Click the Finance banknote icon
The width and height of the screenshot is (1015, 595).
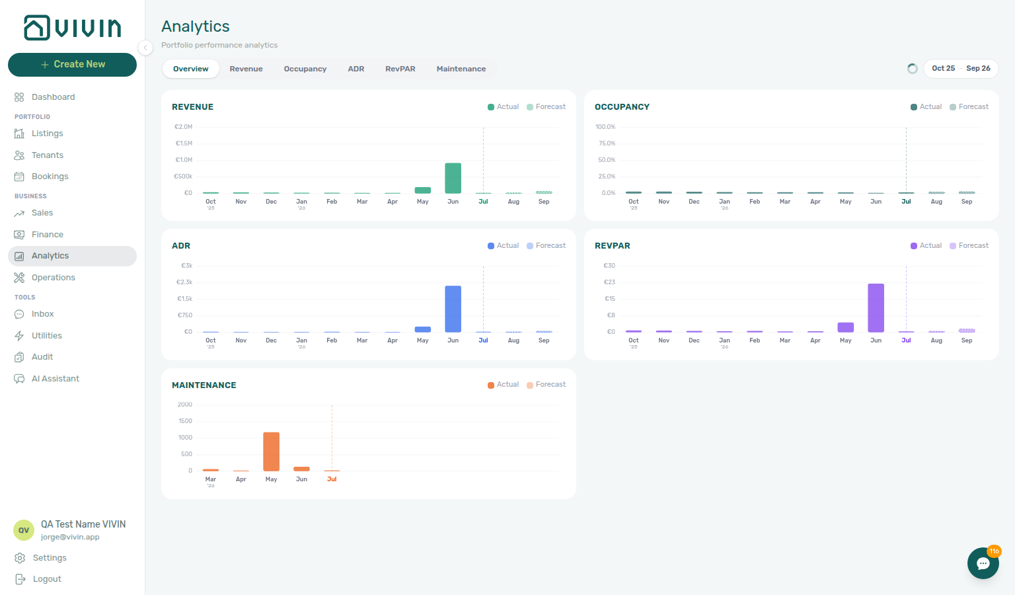point(19,235)
